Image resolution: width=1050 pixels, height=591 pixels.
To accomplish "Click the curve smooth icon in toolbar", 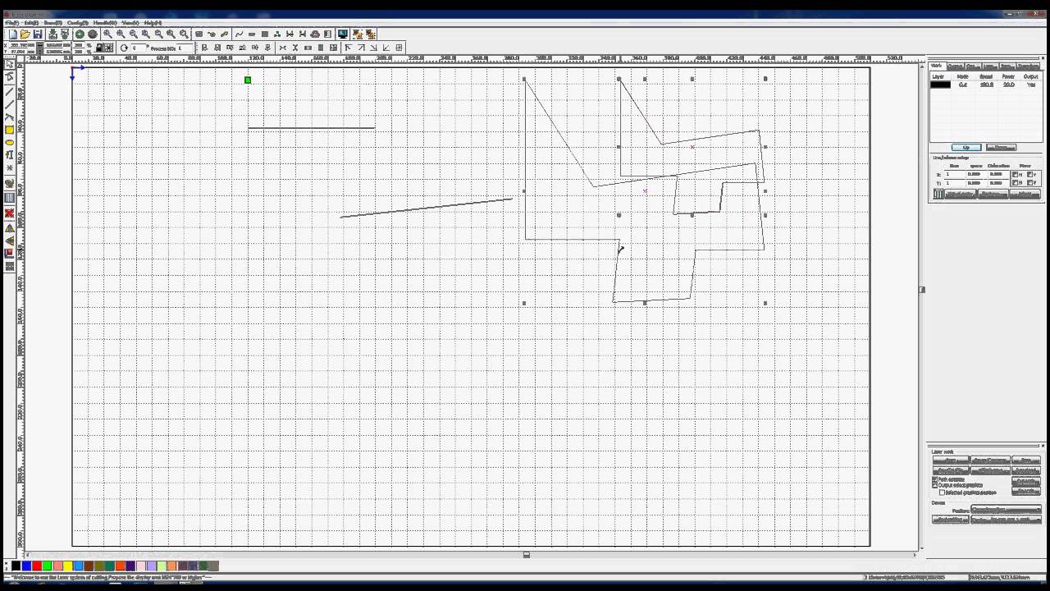I will (239, 34).
